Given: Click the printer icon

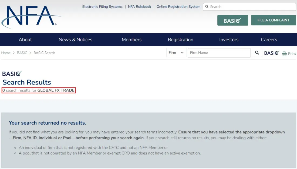Looking at the screenshot, I should click(284, 54).
